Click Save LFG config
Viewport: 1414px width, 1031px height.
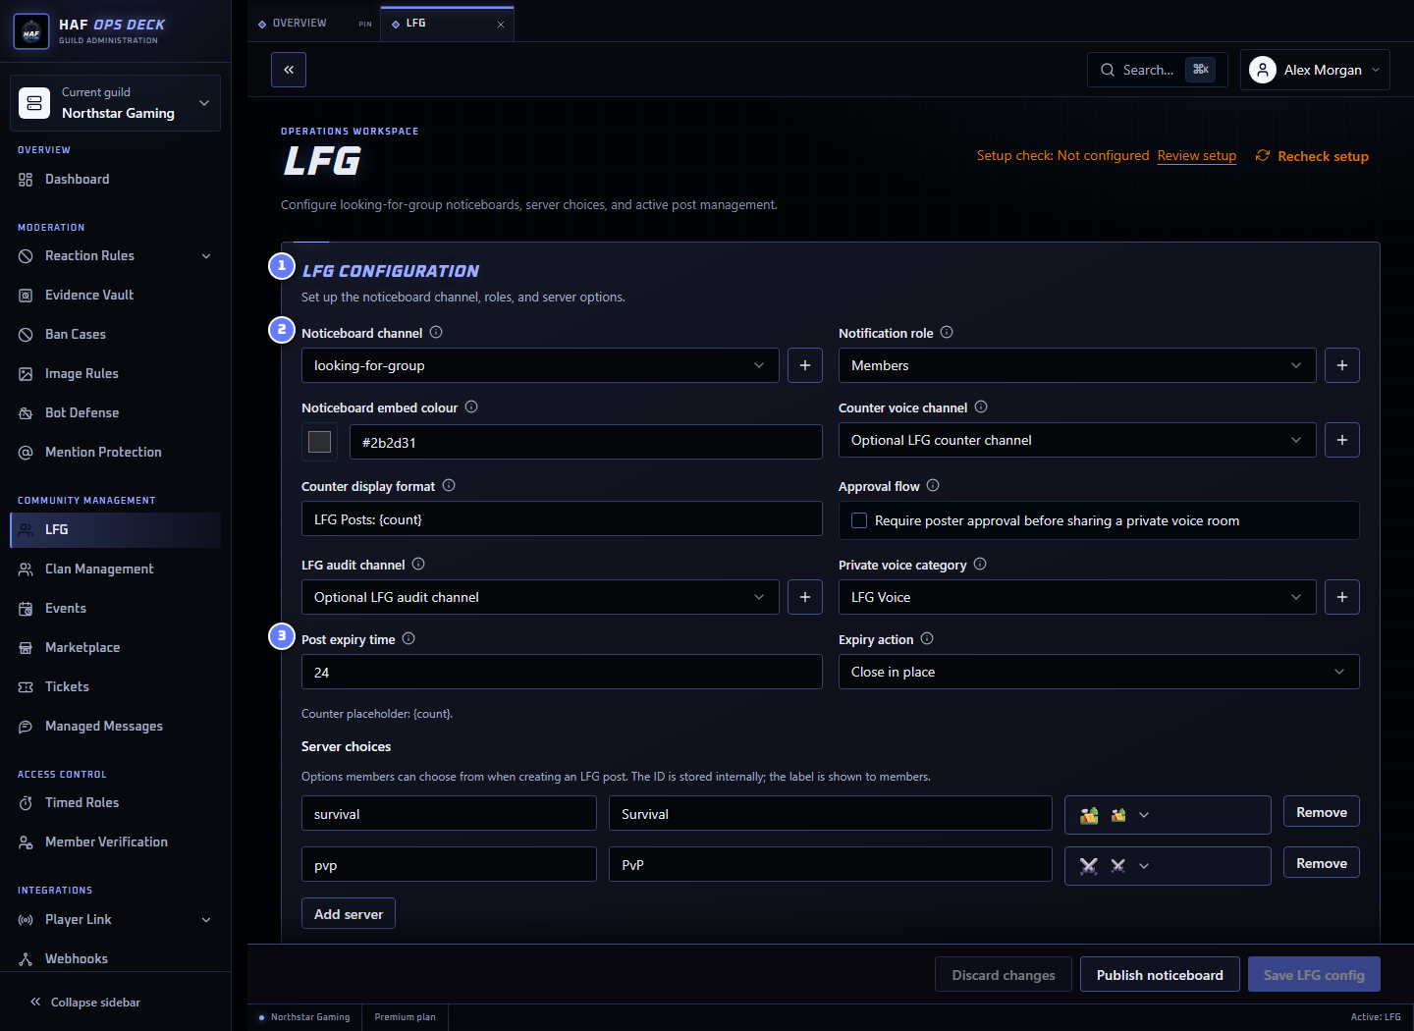tap(1314, 974)
